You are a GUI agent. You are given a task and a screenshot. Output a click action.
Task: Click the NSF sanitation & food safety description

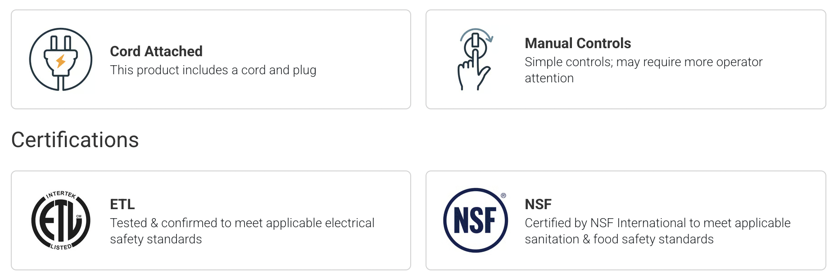pos(657,231)
